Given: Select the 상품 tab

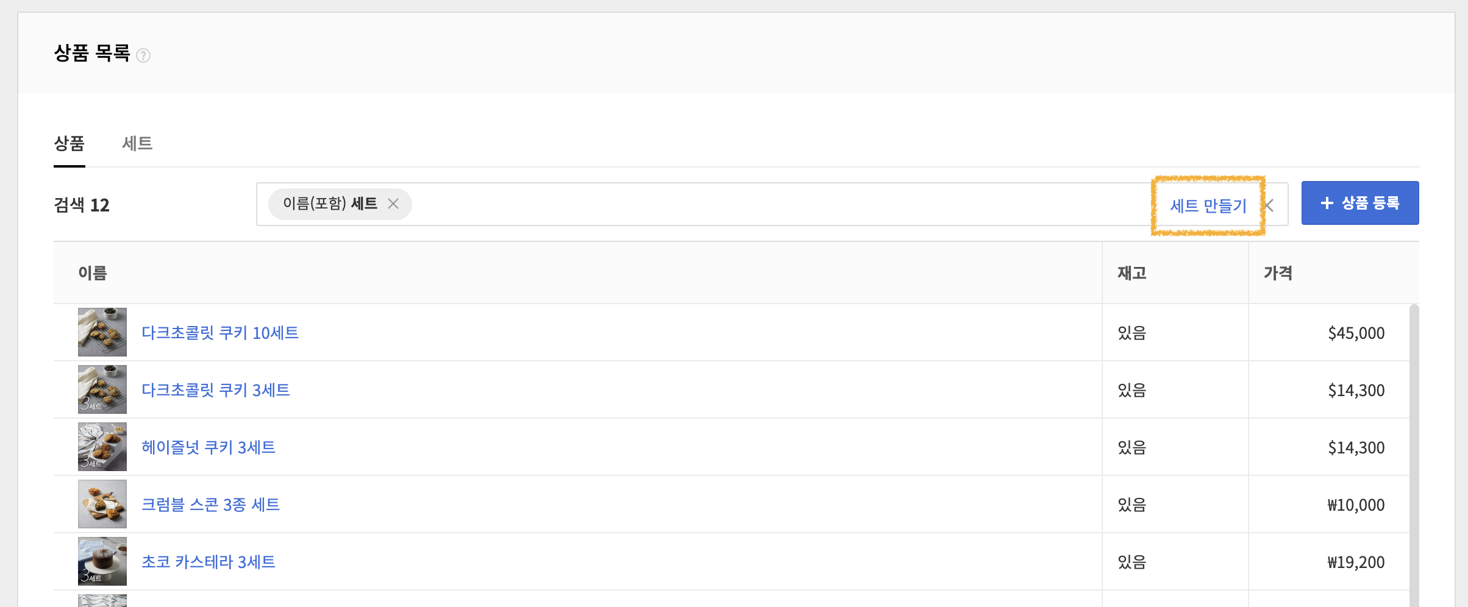Looking at the screenshot, I should click(x=69, y=143).
